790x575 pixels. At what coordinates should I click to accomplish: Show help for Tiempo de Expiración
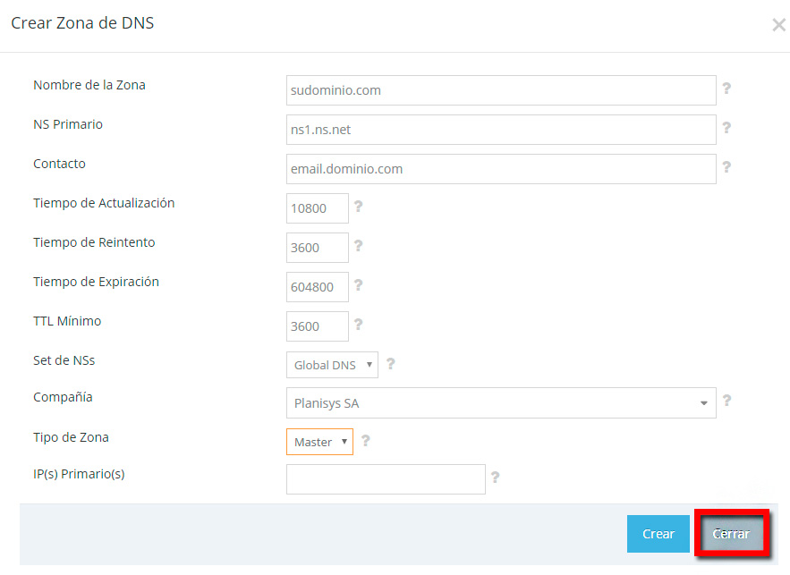(358, 284)
